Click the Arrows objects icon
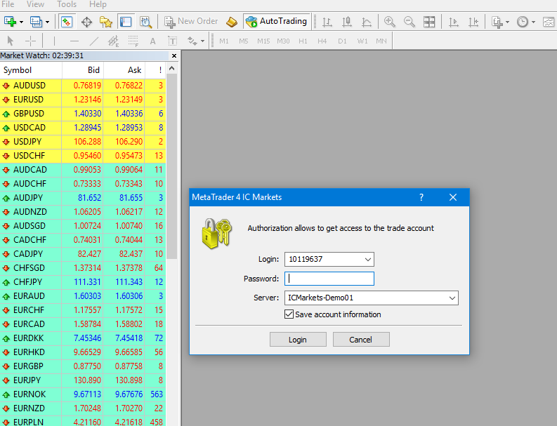This screenshot has height=426, width=557. pos(192,41)
